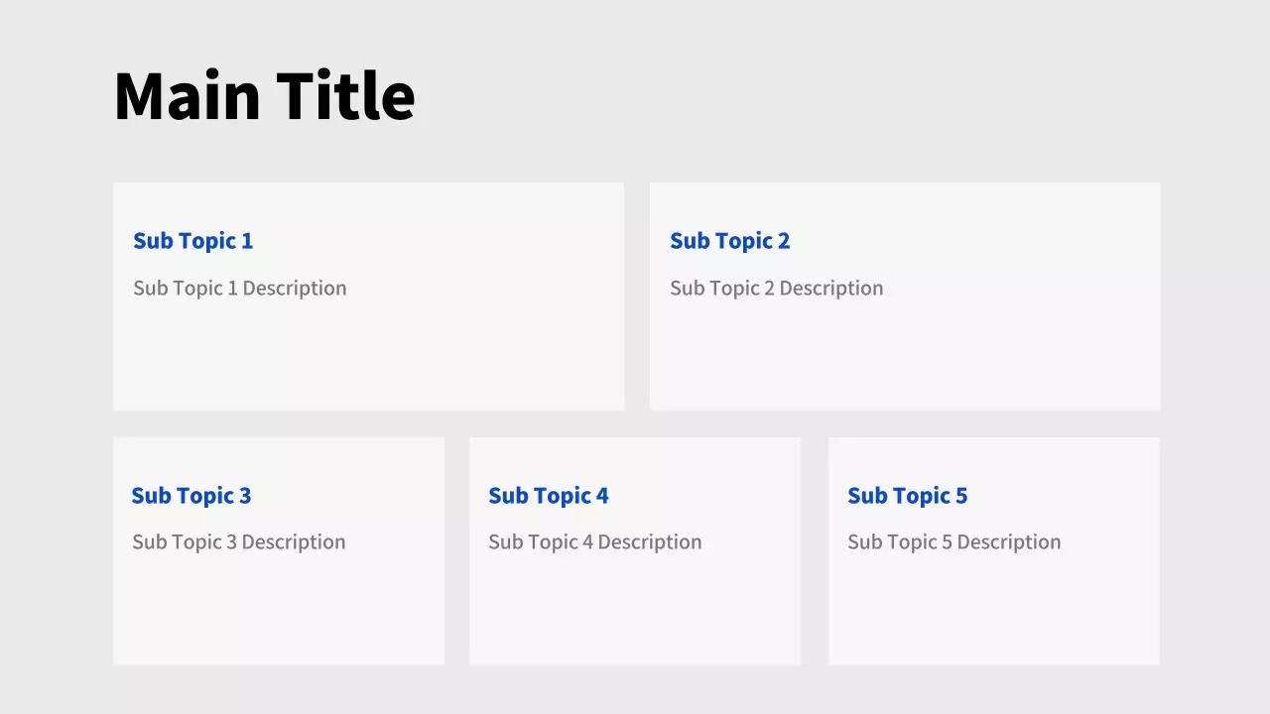The height and width of the screenshot is (714, 1270).
Task: Select the Sub Topic 3 heading
Action: (191, 496)
